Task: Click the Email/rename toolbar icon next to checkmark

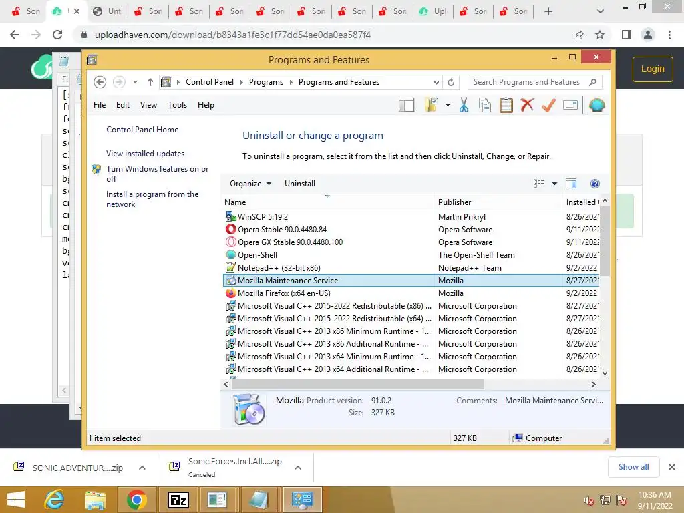Action: 570,105
